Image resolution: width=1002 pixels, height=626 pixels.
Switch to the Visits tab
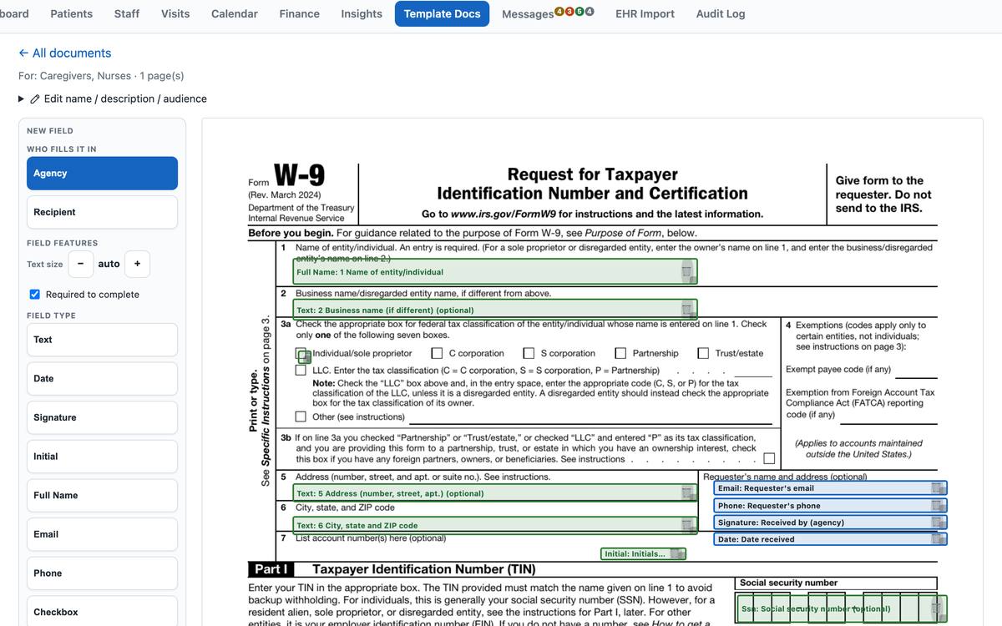[175, 13]
